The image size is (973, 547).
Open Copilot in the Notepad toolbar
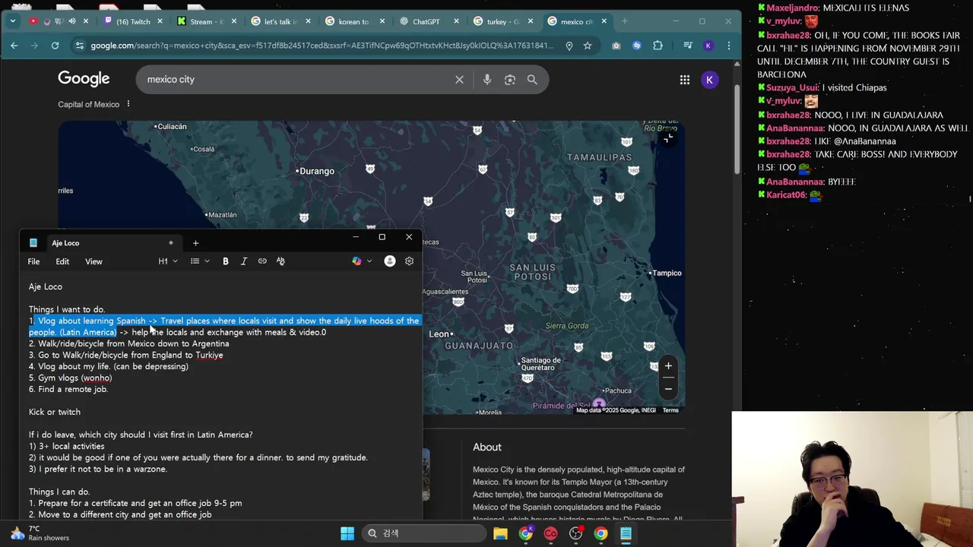(357, 261)
